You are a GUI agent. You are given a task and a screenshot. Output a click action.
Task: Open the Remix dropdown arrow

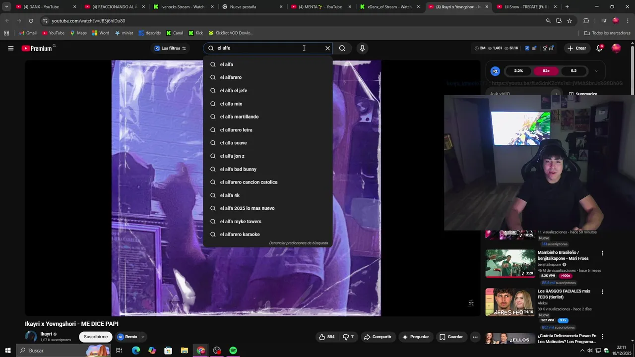click(143, 337)
